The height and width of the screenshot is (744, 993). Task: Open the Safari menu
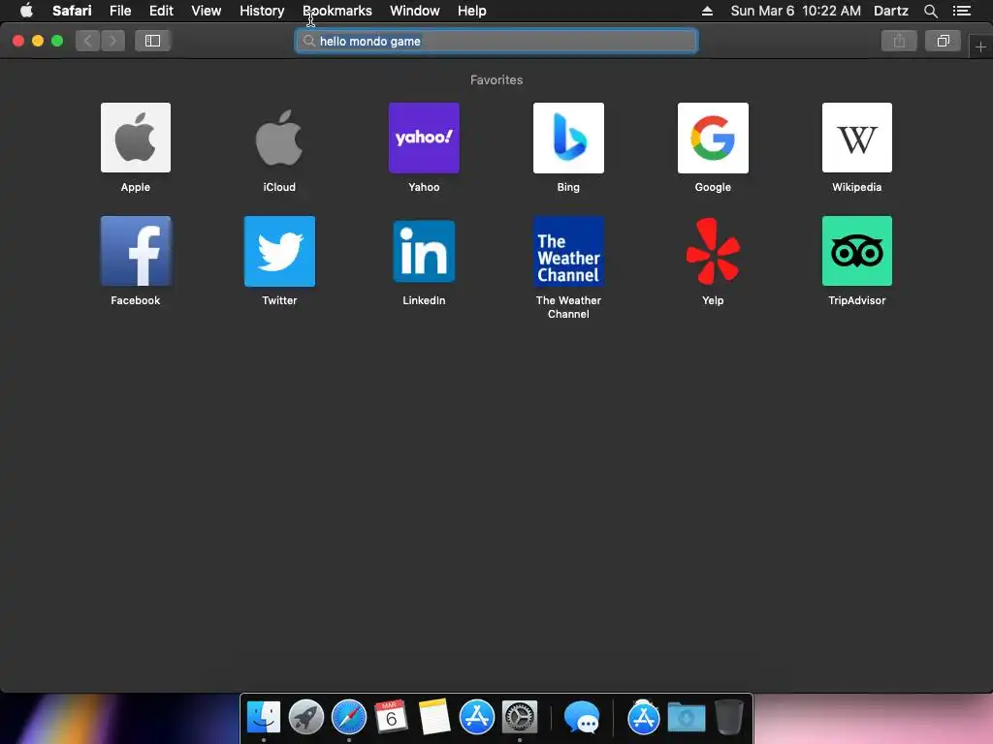tap(72, 11)
